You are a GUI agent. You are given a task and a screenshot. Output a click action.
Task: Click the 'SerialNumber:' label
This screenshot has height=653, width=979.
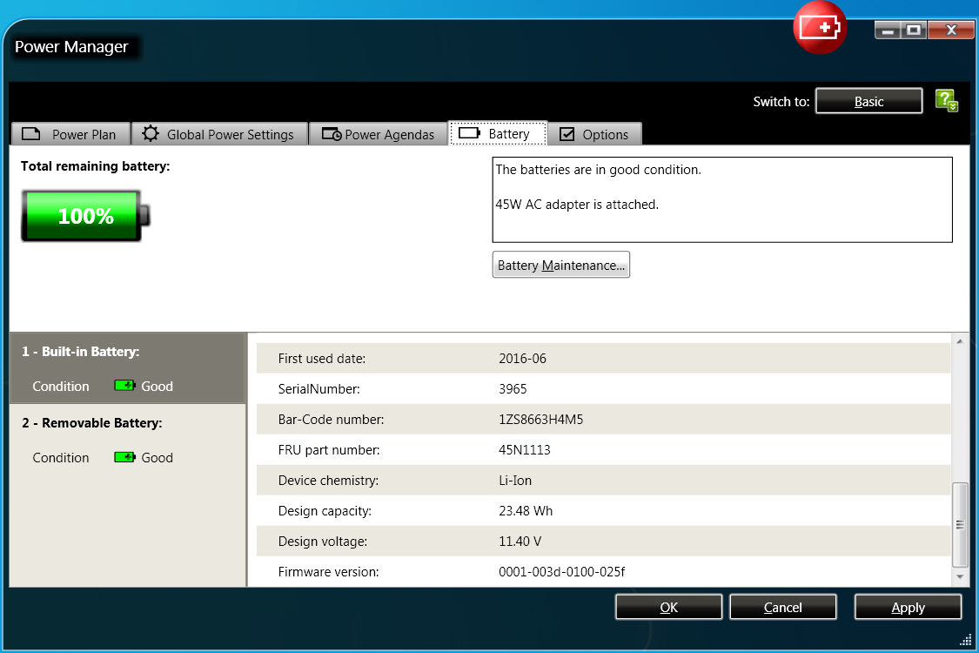(319, 388)
